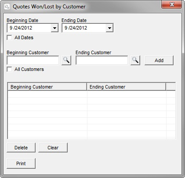Enable the All Dates checkbox
Image resolution: width=185 pixels, height=178 pixels.
coord(9,37)
